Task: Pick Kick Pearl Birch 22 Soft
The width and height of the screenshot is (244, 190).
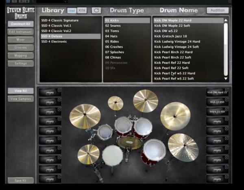Action: coord(188,57)
